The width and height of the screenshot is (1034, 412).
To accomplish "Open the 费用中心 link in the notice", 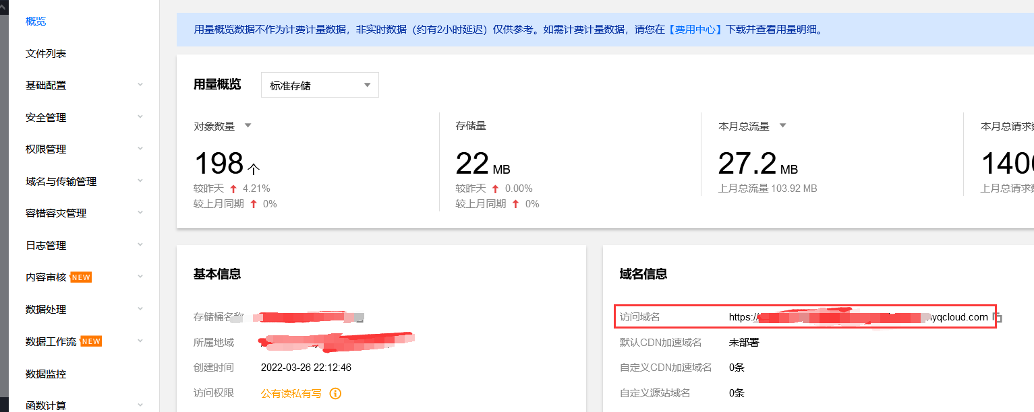I will click(x=696, y=30).
